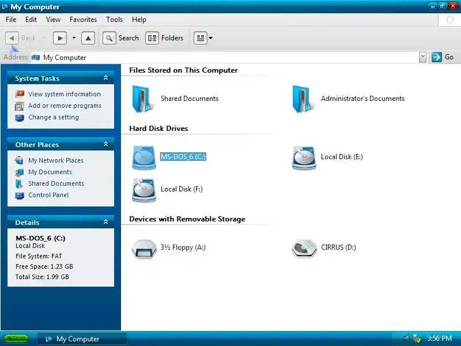Click the View system information icon

[20, 94]
